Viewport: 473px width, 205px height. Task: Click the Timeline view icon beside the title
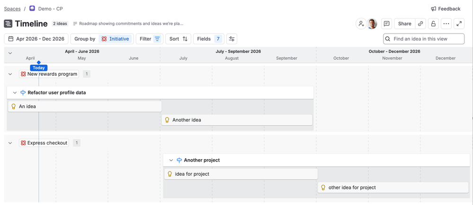click(x=8, y=24)
